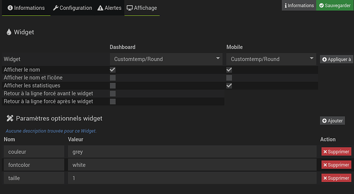Click the Action column header
The image size is (354, 194).
click(328, 139)
